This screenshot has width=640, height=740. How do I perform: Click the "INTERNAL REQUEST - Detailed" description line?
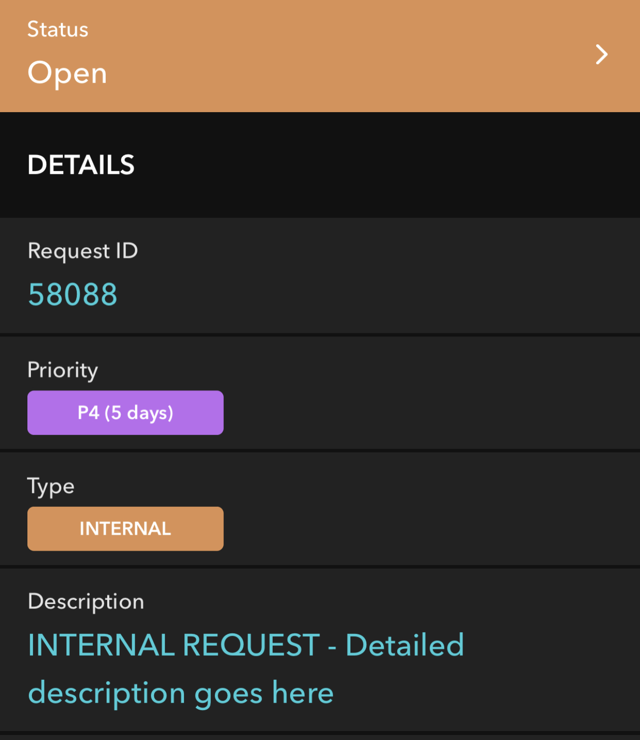click(x=246, y=645)
